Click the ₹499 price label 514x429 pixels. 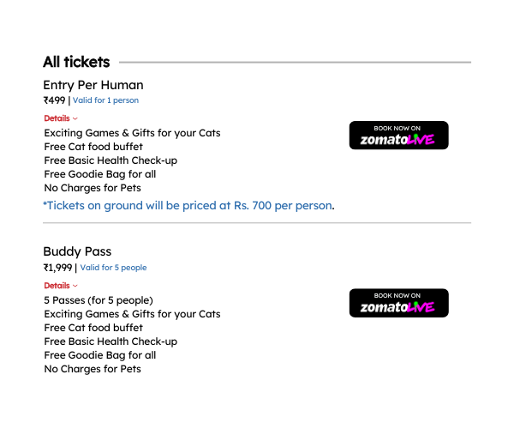[54, 100]
